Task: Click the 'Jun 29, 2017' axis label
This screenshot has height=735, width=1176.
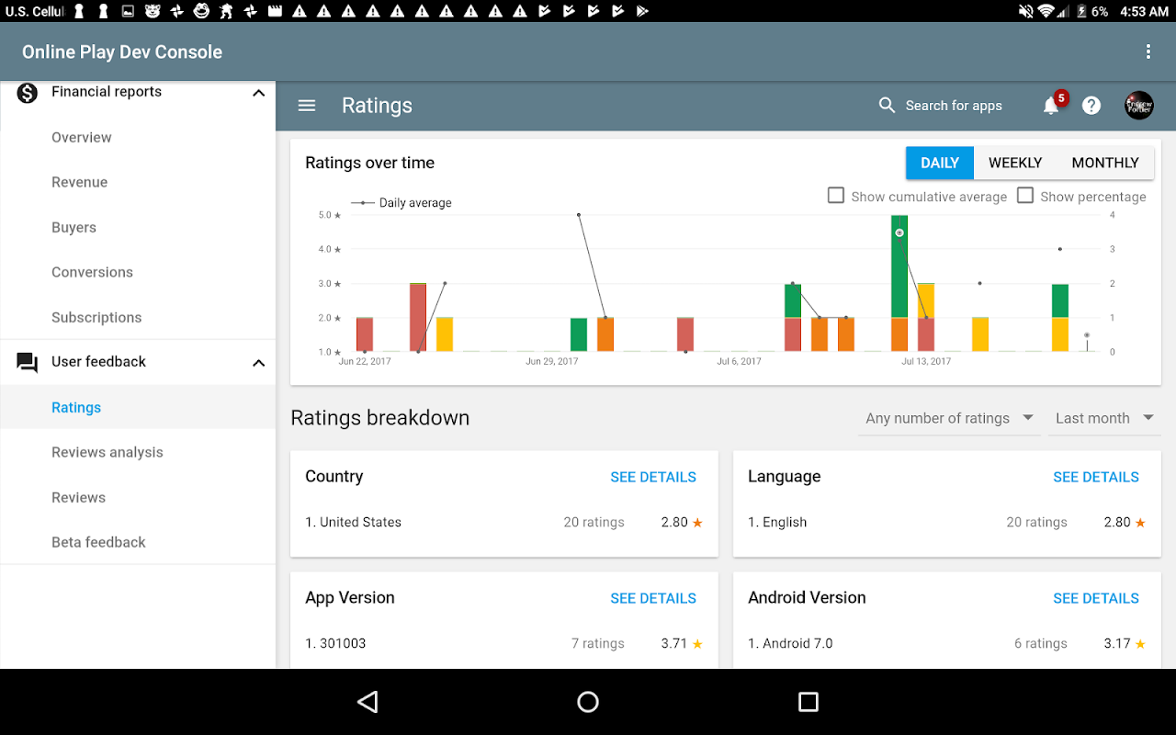Action: click(552, 362)
